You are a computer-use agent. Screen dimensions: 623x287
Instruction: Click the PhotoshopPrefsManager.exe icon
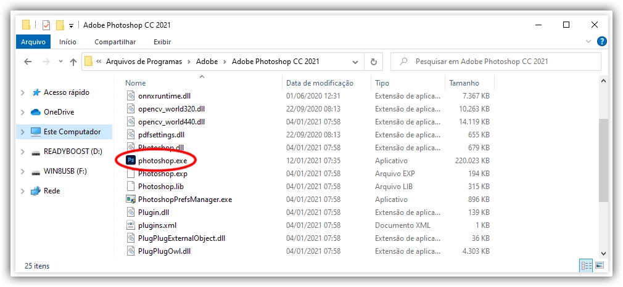(x=131, y=200)
